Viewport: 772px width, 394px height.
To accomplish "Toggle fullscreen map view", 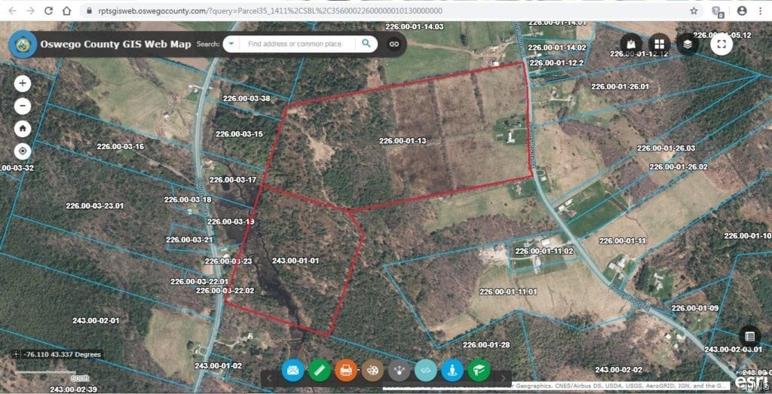I will tap(721, 44).
